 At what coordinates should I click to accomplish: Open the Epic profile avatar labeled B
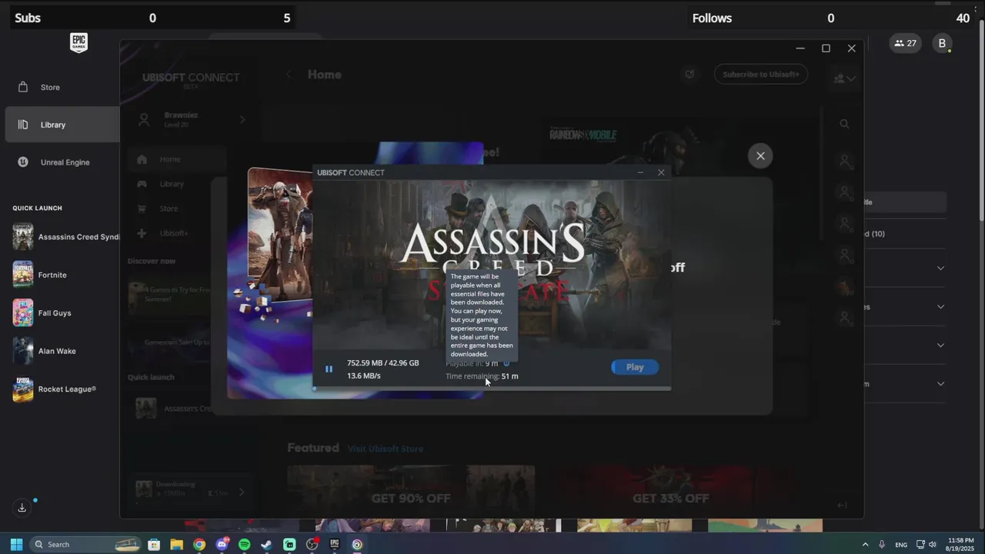click(942, 43)
